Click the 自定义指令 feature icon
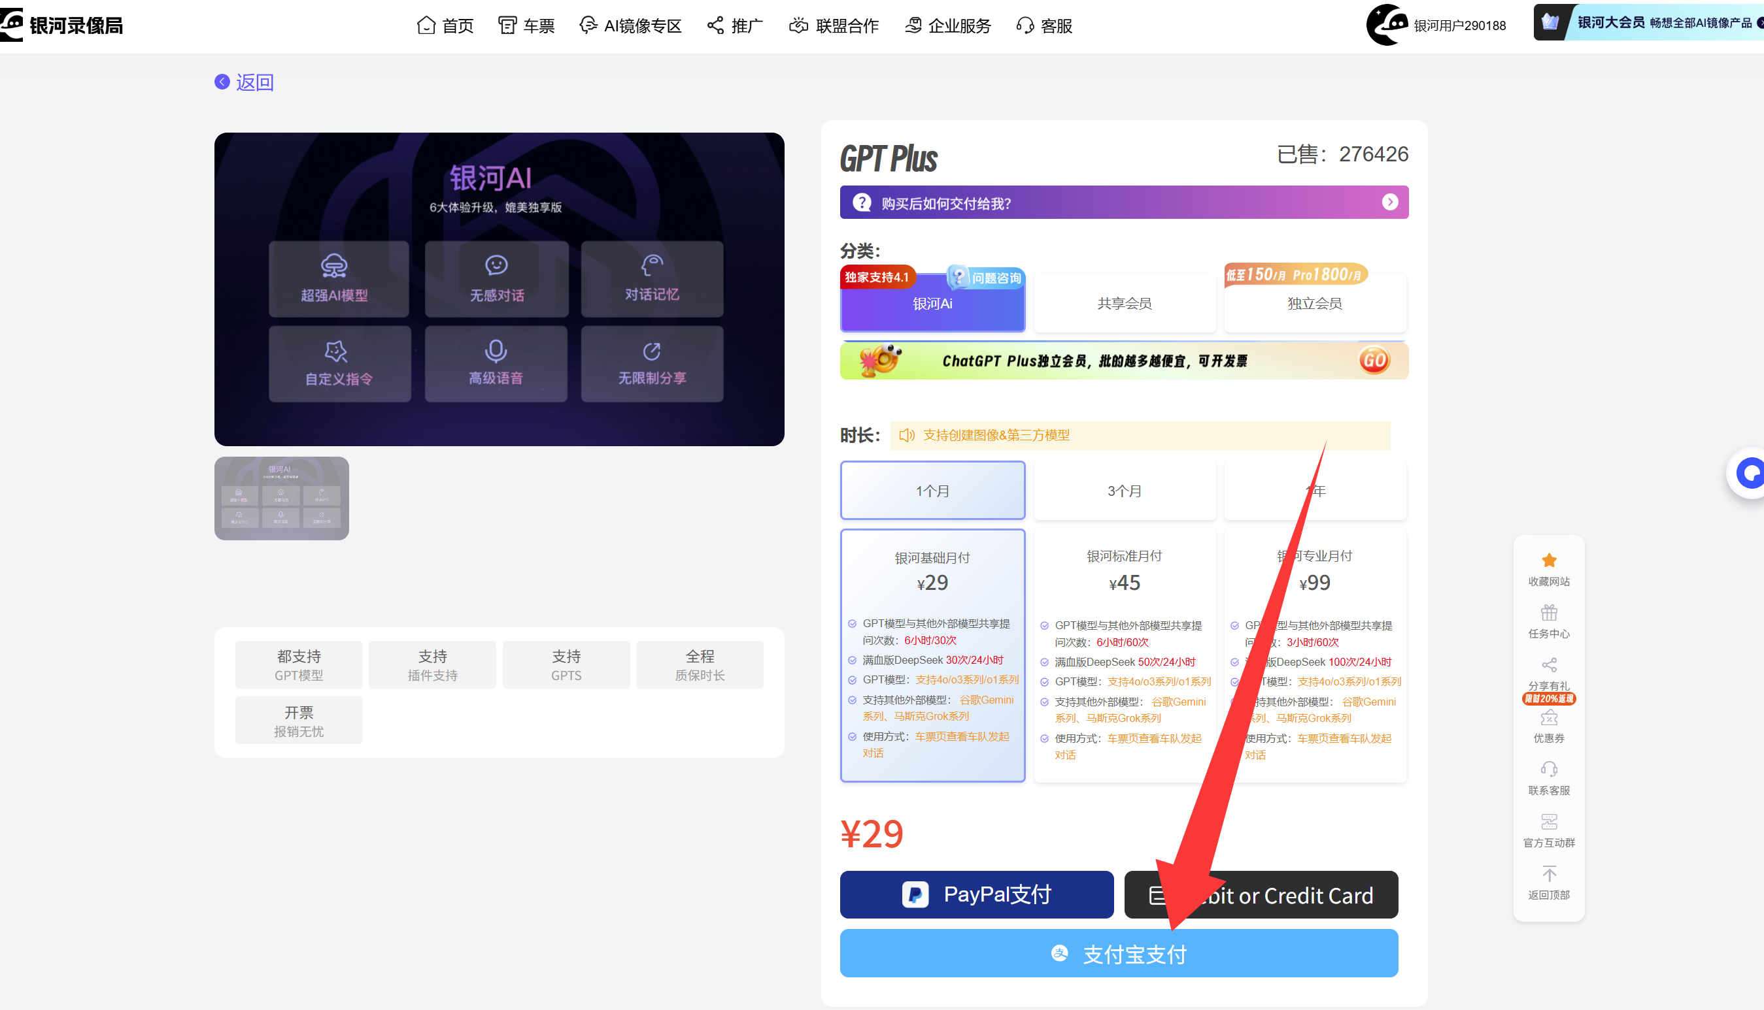The height and width of the screenshot is (1010, 1764). point(336,351)
